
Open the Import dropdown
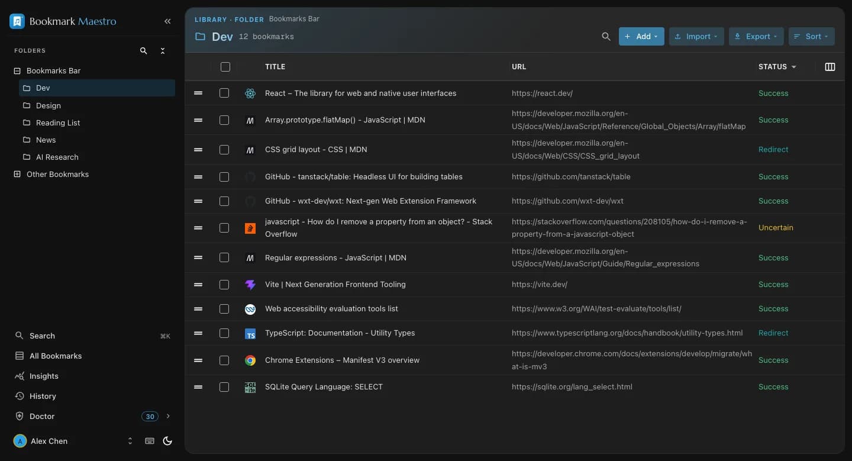tap(696, 37)
